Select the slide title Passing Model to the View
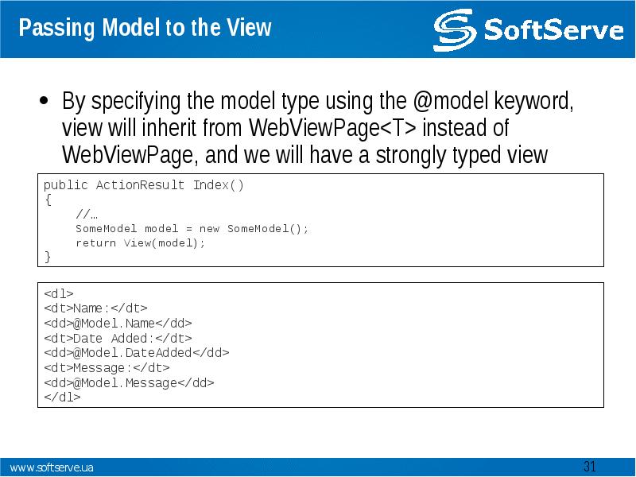This screenshot has height=477, width=636. tap(145, 29)
